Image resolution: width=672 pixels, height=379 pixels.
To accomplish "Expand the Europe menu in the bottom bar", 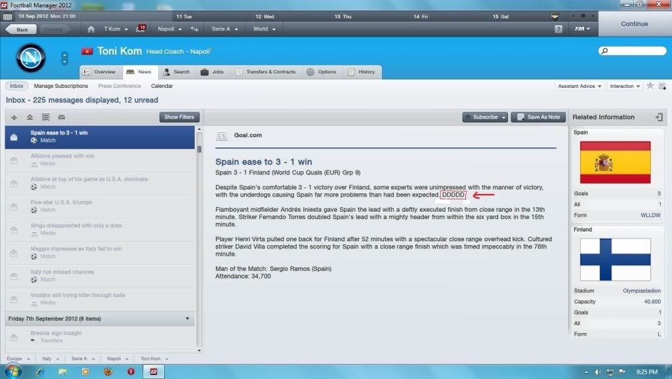I will (18, 359).
